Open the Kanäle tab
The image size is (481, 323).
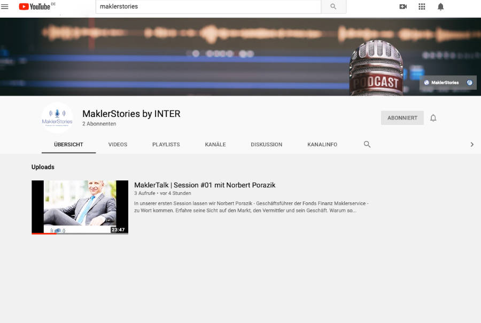(215, 144)
